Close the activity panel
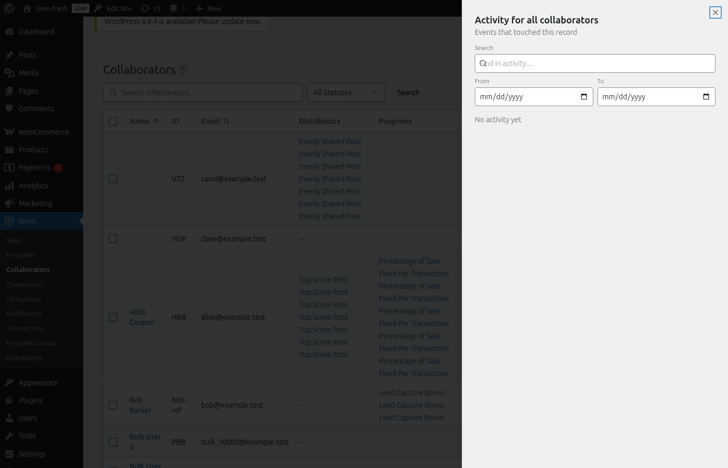The image size is (728, 468). [715, 12]
